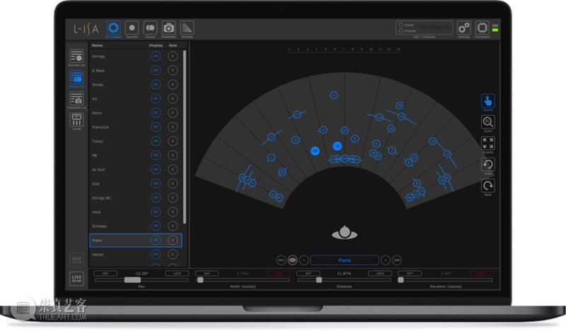Toggle display ON for Harp group
Viewport: 566px width, 331px height.
(156, 211)
